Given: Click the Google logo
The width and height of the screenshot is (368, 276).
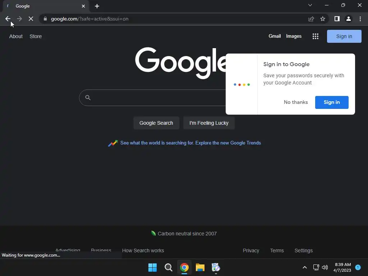Looking at the screenshot, I should [181, 63].
